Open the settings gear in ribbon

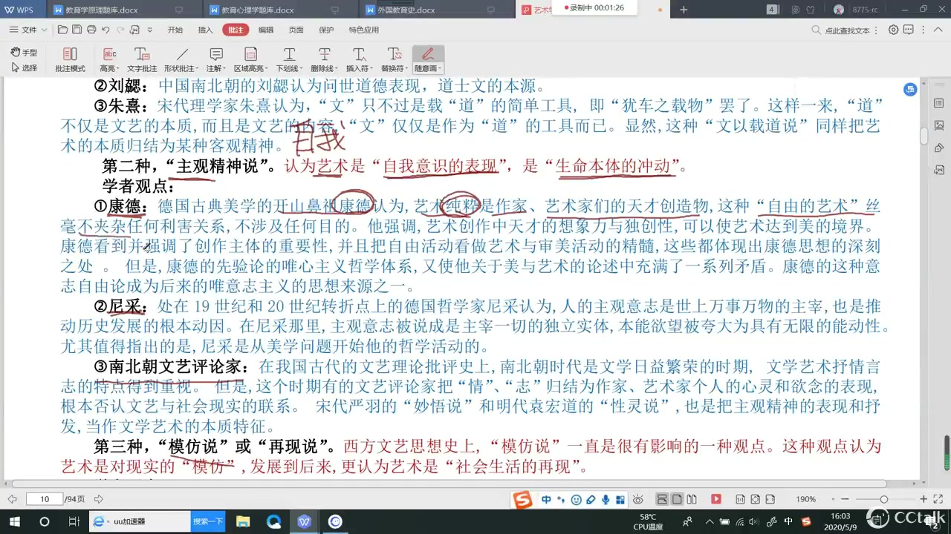[894, 30]
